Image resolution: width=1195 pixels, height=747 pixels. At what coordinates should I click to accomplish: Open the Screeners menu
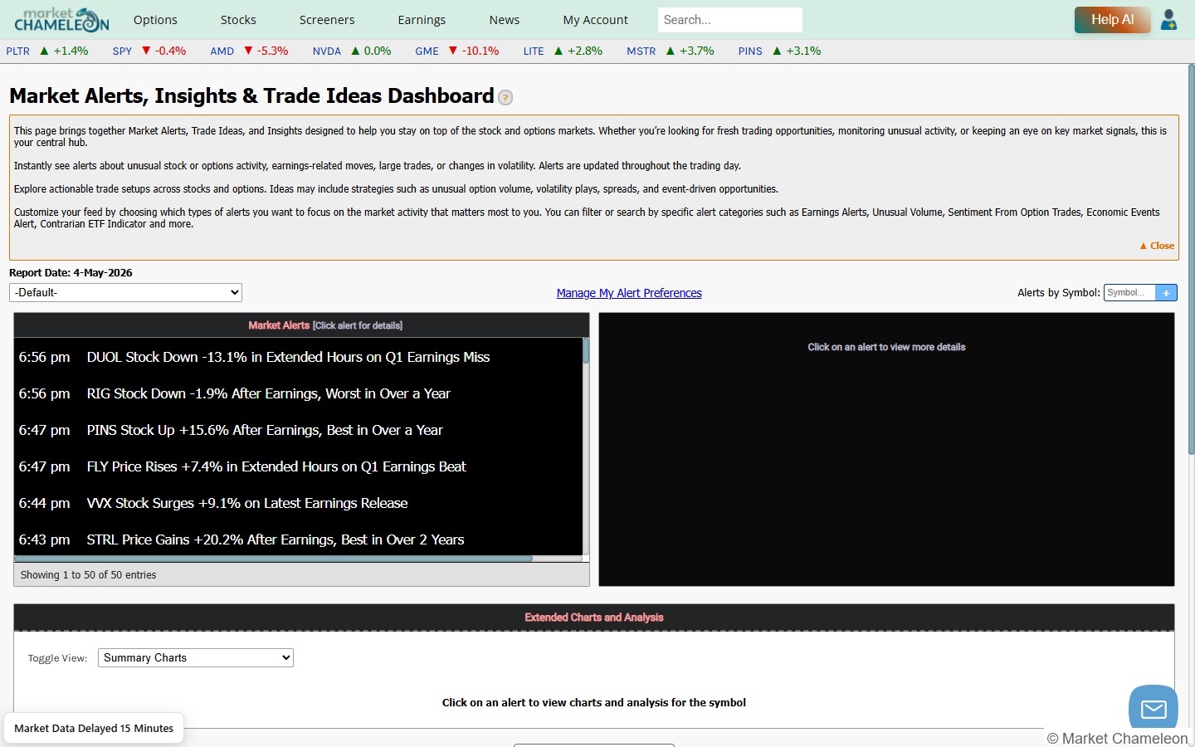327,20
